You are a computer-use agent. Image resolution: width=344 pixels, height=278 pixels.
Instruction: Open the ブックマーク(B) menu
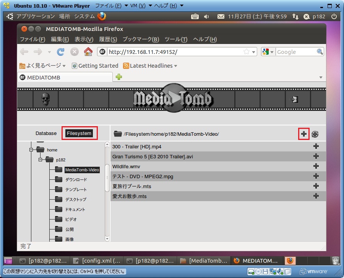(x=141, y=39)
